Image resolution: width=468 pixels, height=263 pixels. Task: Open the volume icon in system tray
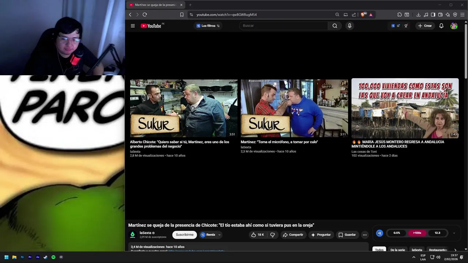point(438,257)
